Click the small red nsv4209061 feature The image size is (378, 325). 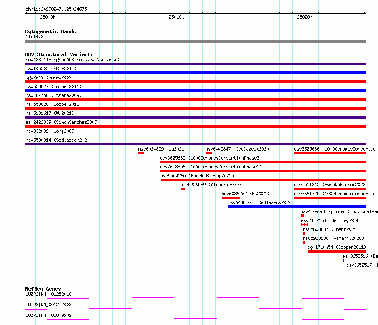click(302, 216)
